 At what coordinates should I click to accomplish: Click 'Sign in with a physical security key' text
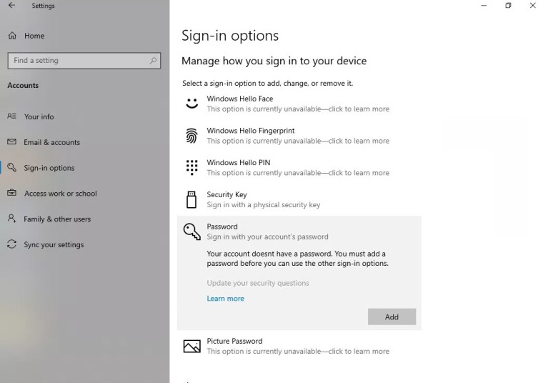[263, 204]
